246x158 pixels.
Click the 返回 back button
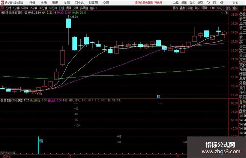[235, 8]
